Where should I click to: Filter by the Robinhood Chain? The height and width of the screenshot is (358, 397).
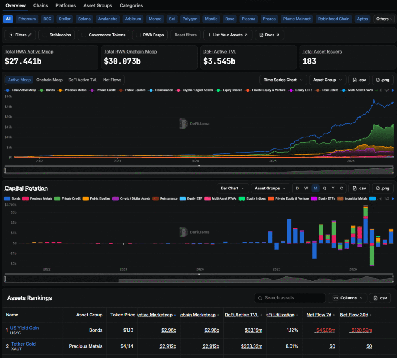pyautogui.click(x=334, y=19)
